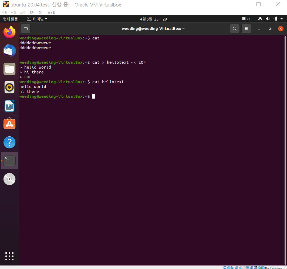The image size is (287, 269).
Task: Click the battery indicator in top bar
Action: coord(275,19)
